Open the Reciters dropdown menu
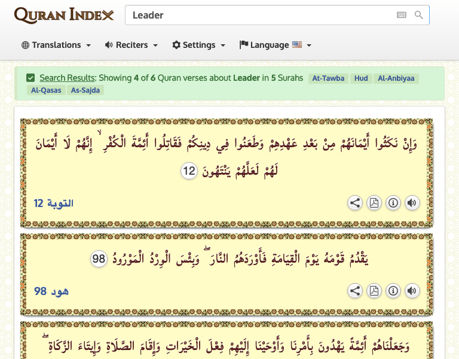459x359 pixels. 131,45
